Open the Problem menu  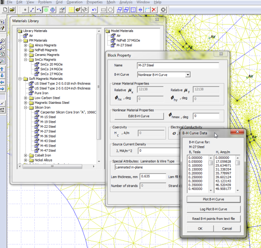coord(45,2)
